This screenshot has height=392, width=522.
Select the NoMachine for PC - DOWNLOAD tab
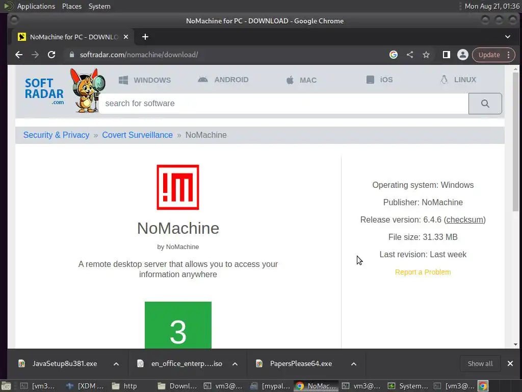[73, 37]
